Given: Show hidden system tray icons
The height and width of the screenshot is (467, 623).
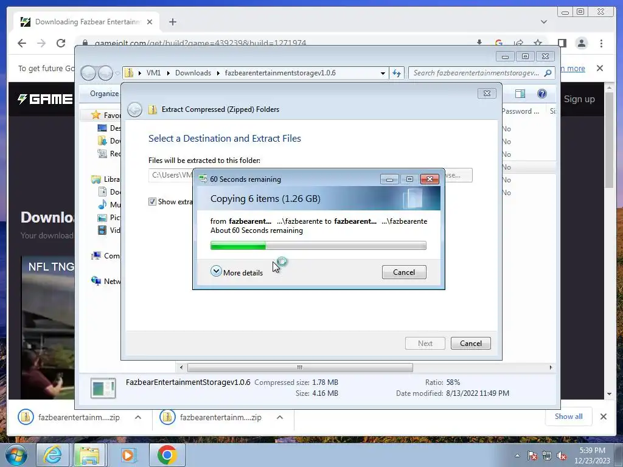Looking at the screenshot, I should (517, 455).
